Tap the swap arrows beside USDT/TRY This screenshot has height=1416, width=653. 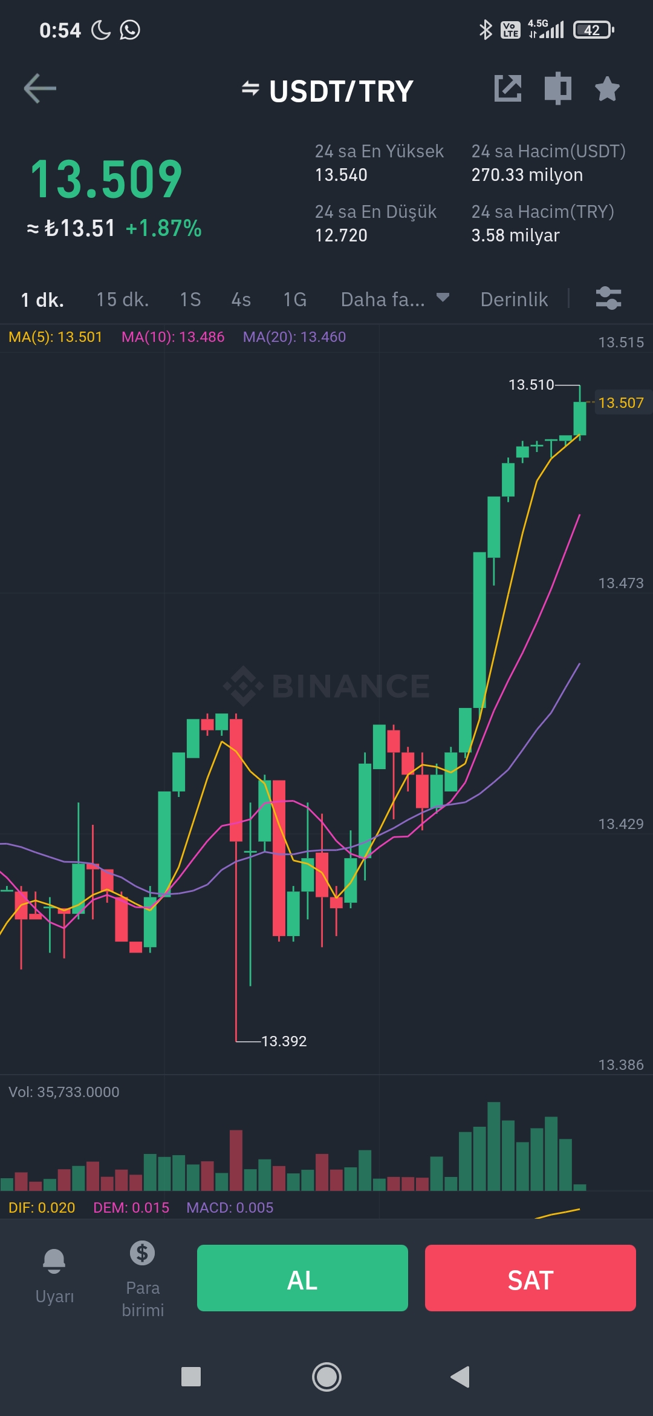point(250,89)
